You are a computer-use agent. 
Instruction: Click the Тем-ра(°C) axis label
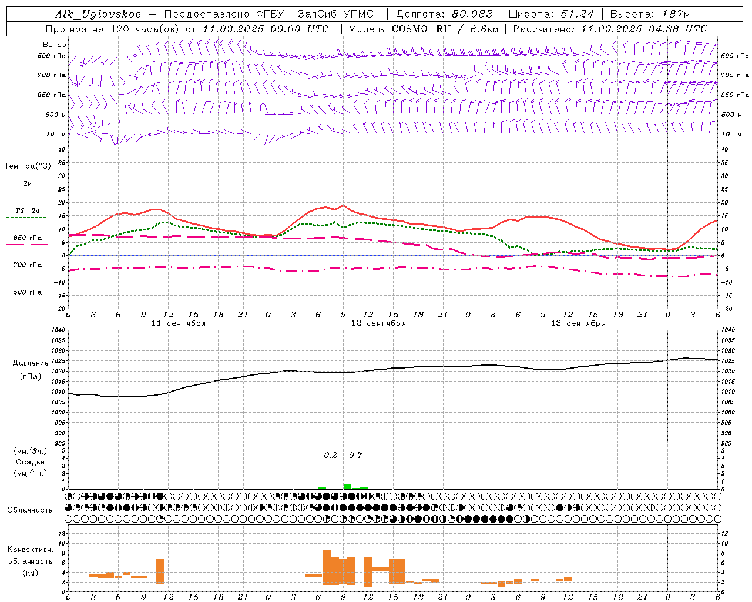coord(28,166)
